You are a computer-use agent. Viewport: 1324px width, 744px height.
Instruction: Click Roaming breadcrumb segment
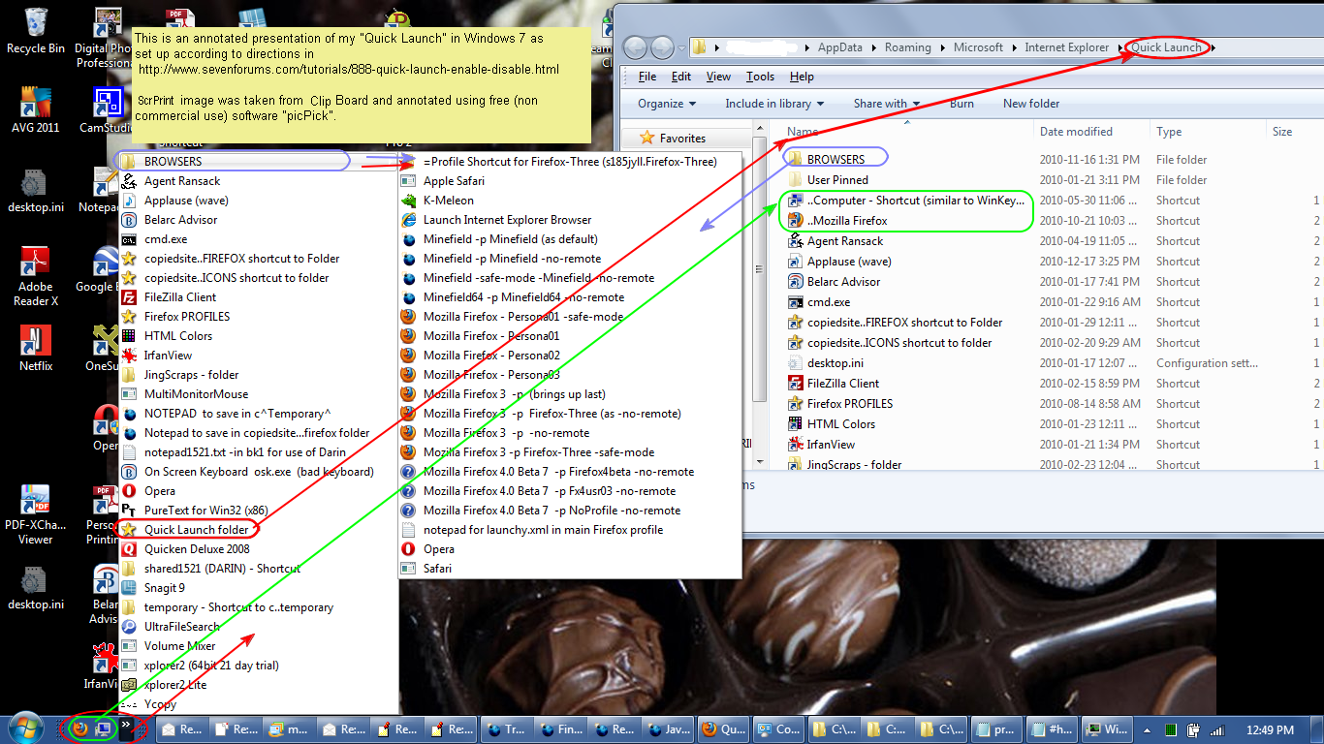908,47
